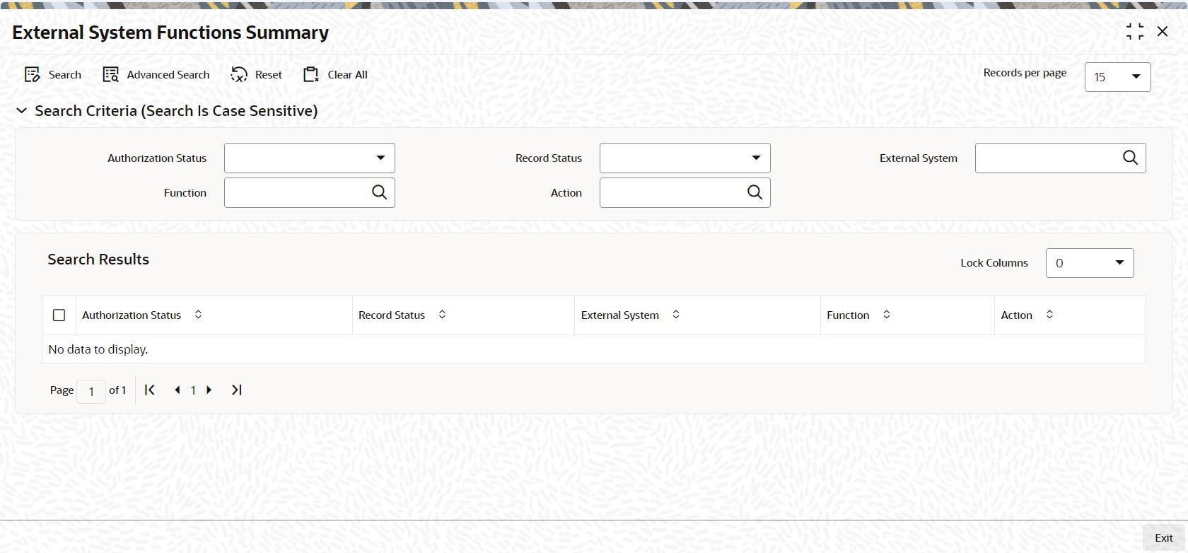Click the External System lookup magnifier icon
Viewport: 1188px width, 553px height.
(1130, 158)
